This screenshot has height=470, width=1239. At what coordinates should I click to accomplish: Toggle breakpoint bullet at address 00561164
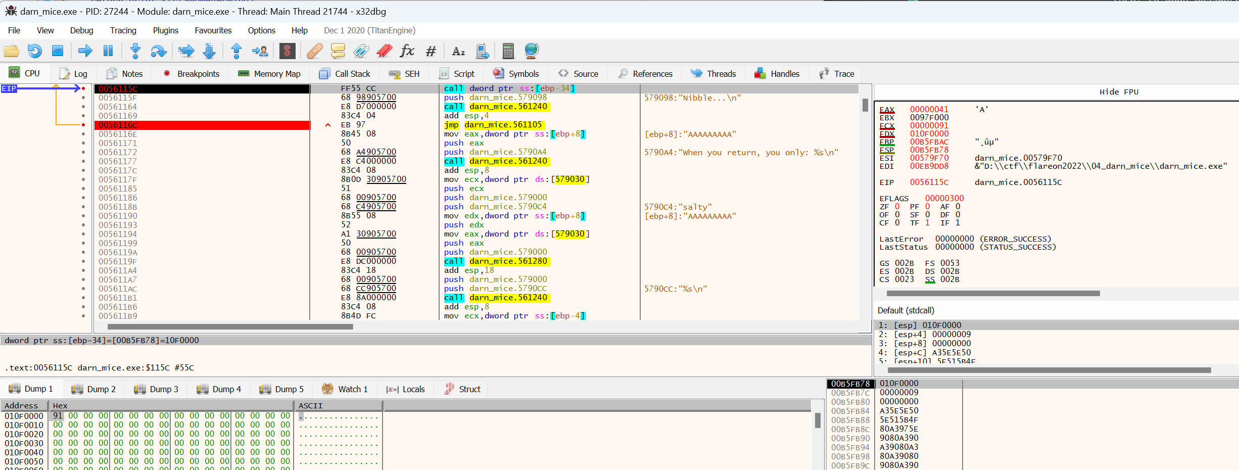tap(83, 107)
